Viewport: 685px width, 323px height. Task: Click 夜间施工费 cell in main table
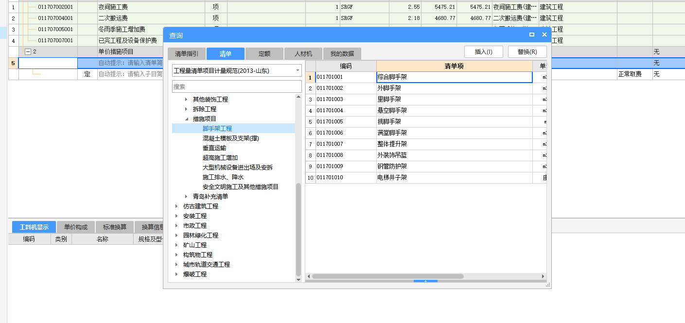tap(151, 7)
